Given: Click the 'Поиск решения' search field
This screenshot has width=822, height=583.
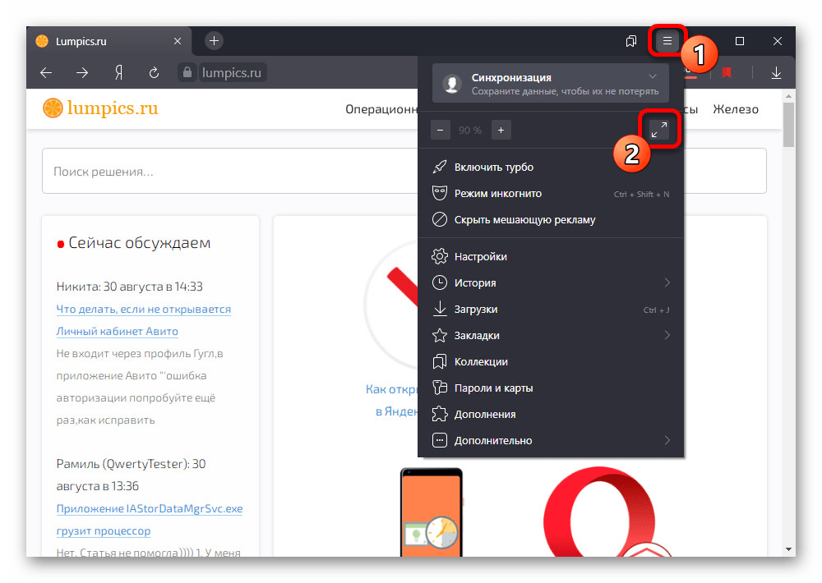Looking at the screenshot, I should tap(403, 172).
